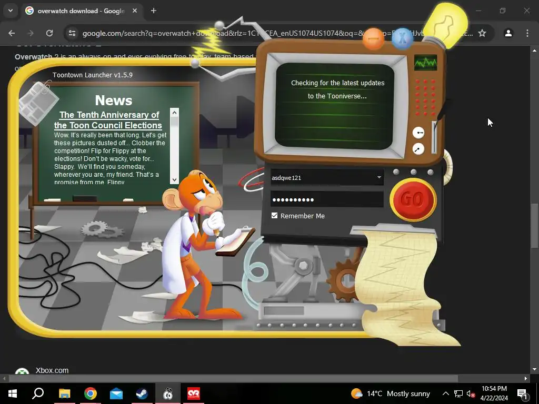Open The Tenth Anniversary news headline
539x404 pixels.
tap(108, 120)
